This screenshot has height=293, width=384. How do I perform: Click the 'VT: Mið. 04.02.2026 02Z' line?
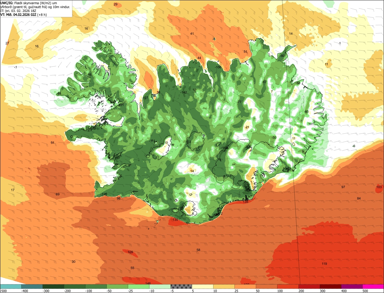tap(18, 15)
